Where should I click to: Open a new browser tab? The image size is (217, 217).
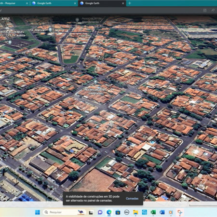(130, 3)
